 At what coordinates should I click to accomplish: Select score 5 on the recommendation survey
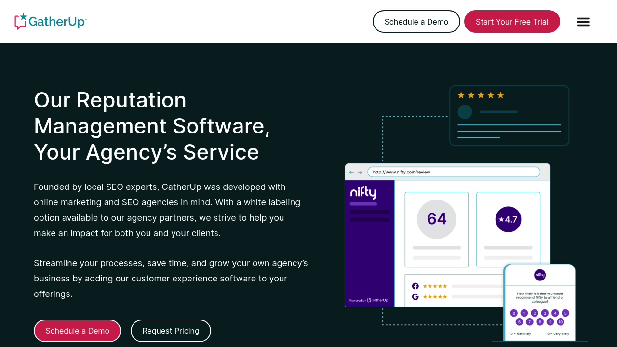[x=565, y=313]
